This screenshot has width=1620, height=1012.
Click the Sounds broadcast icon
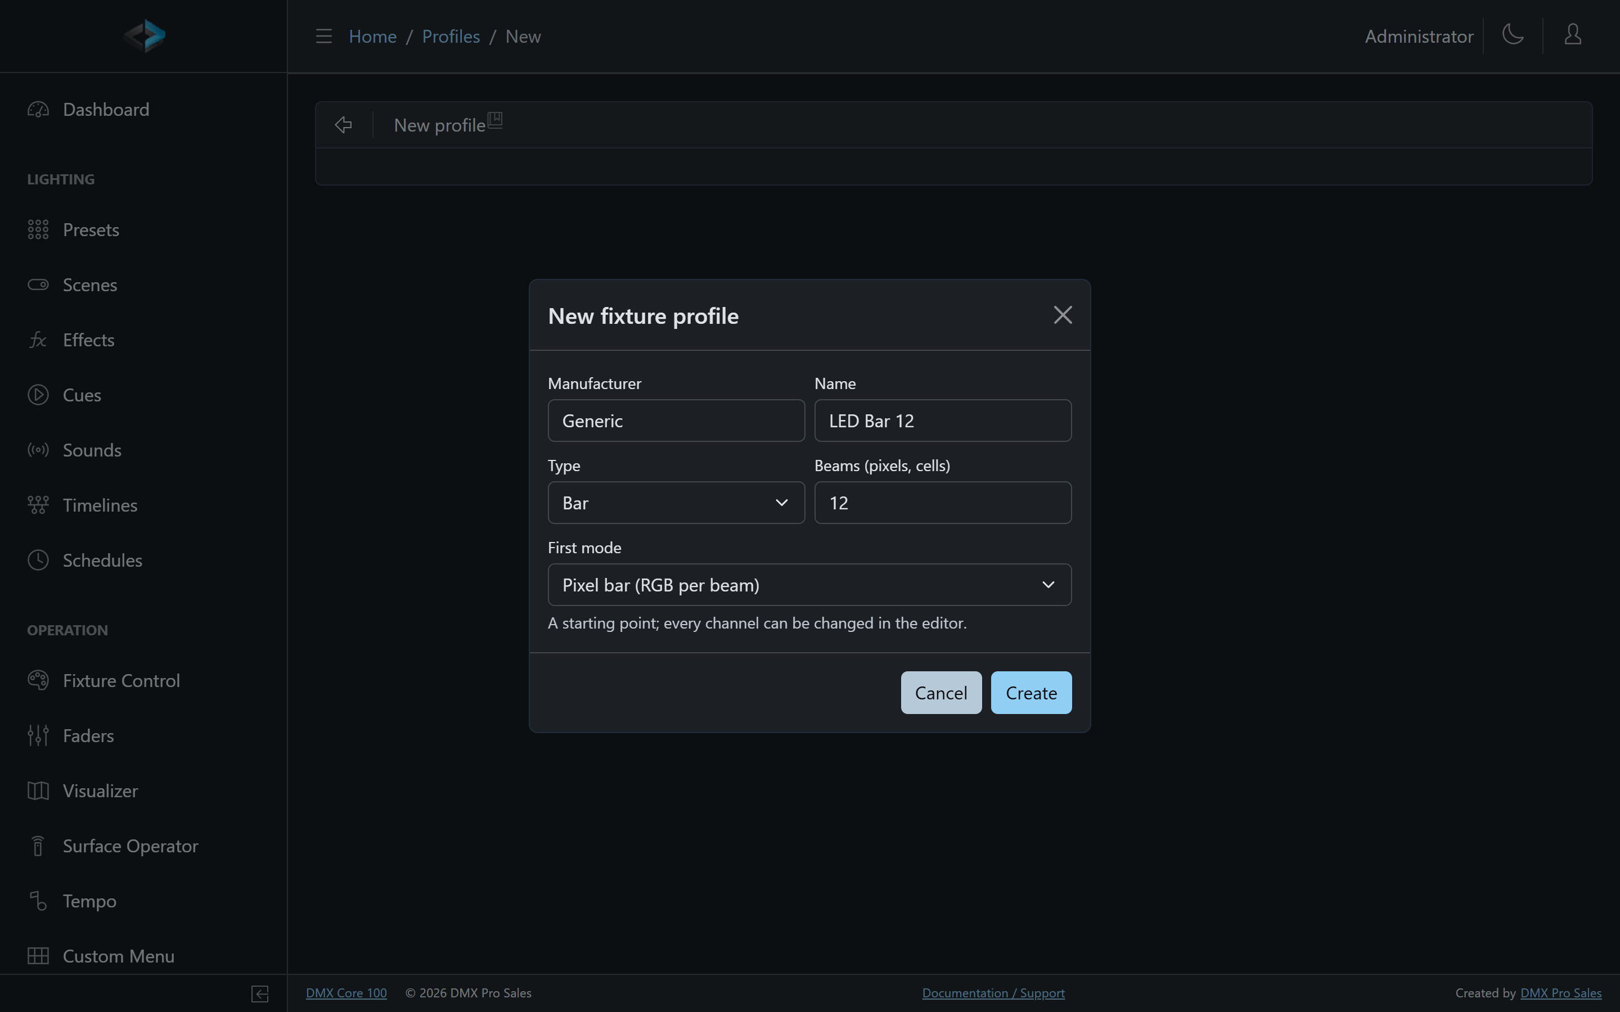[38, 450]
